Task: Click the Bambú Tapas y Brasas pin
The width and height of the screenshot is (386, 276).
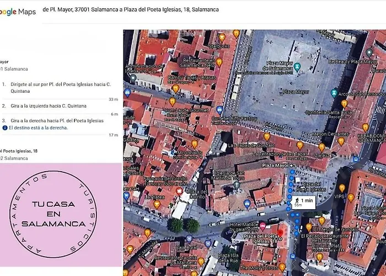Action: point(175,88)
